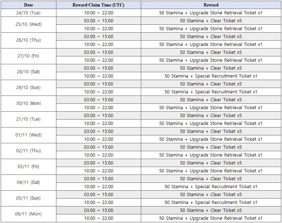
Task: Click 28/10 Special Recruitment Ticket reward cell
Action: tap(211, 76)
